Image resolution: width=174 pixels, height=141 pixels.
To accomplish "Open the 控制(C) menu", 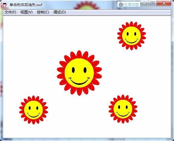I will 43,12.
